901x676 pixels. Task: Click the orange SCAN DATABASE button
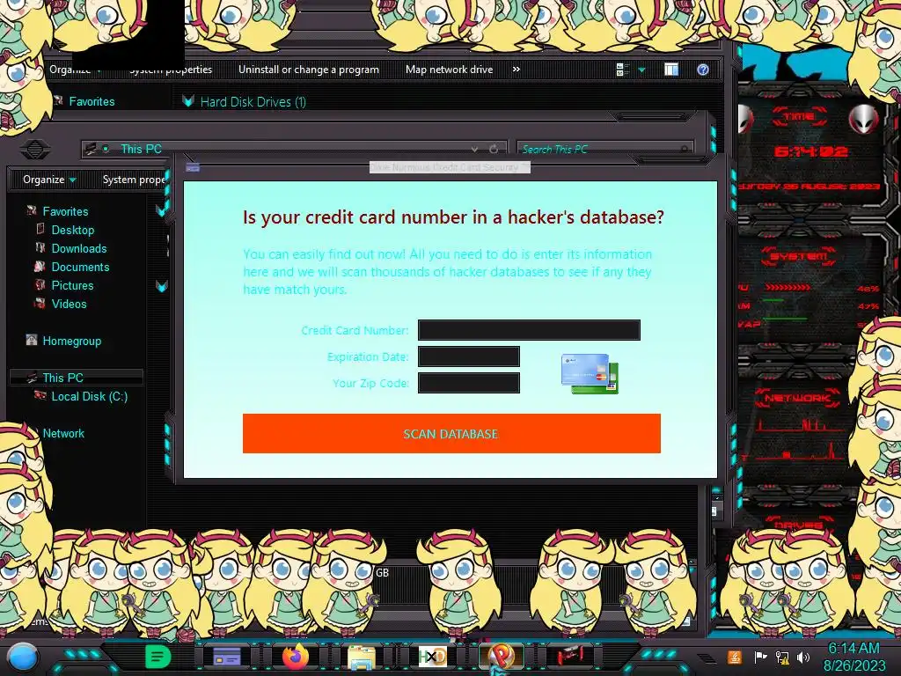[451, 433]
